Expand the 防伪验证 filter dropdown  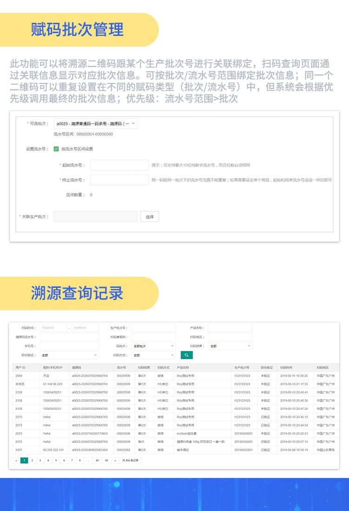(x=69, y=355)
